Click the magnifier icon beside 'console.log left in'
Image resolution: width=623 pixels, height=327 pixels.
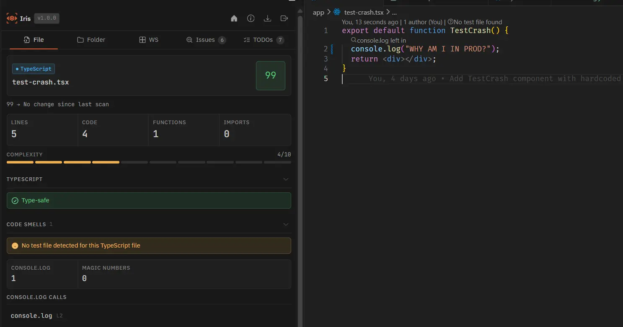click(x=354, y=40)
